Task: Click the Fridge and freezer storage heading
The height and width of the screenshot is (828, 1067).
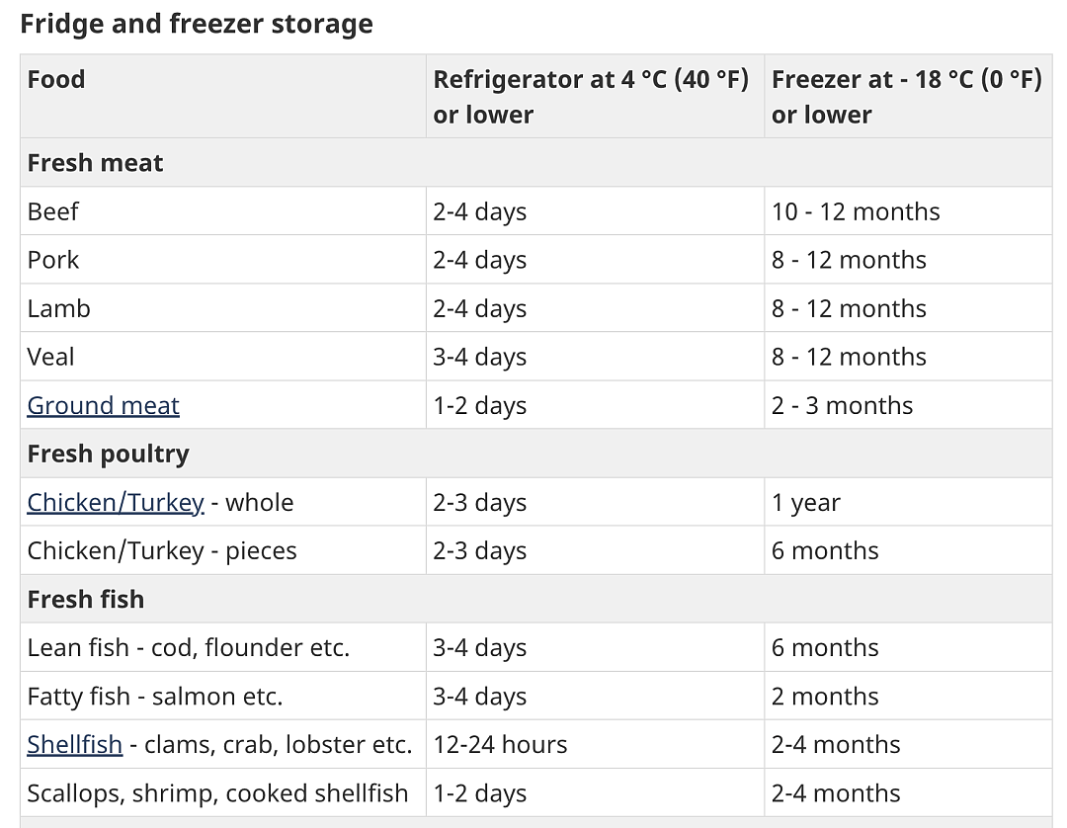Action: [x=197, y=24]
